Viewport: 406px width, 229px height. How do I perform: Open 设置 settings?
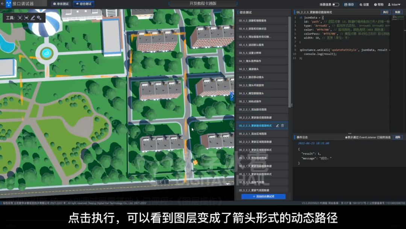tap(364, 5)
